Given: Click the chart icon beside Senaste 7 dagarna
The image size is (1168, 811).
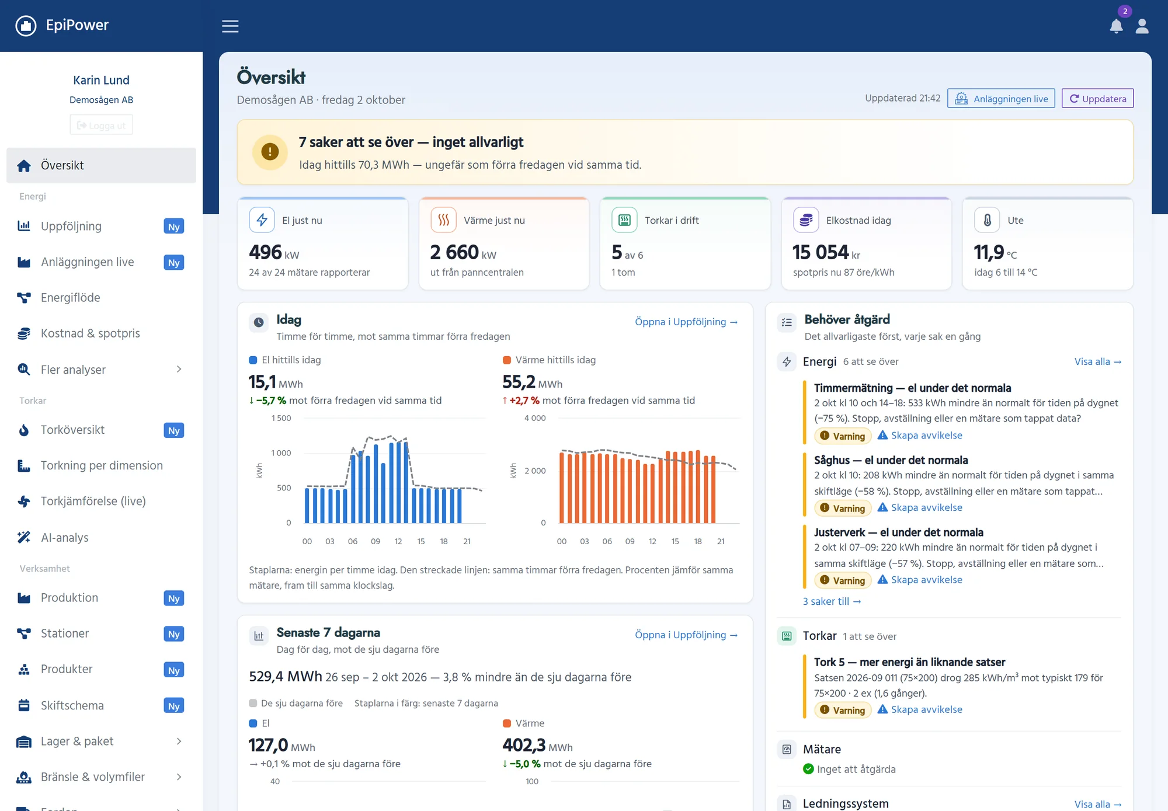Looking at the screenshot, I should tap(259, 635).
